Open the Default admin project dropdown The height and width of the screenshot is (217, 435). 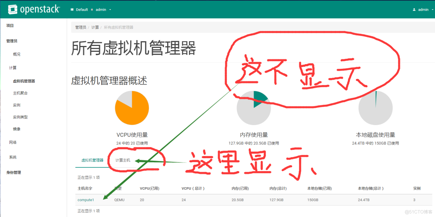[91, 10]
